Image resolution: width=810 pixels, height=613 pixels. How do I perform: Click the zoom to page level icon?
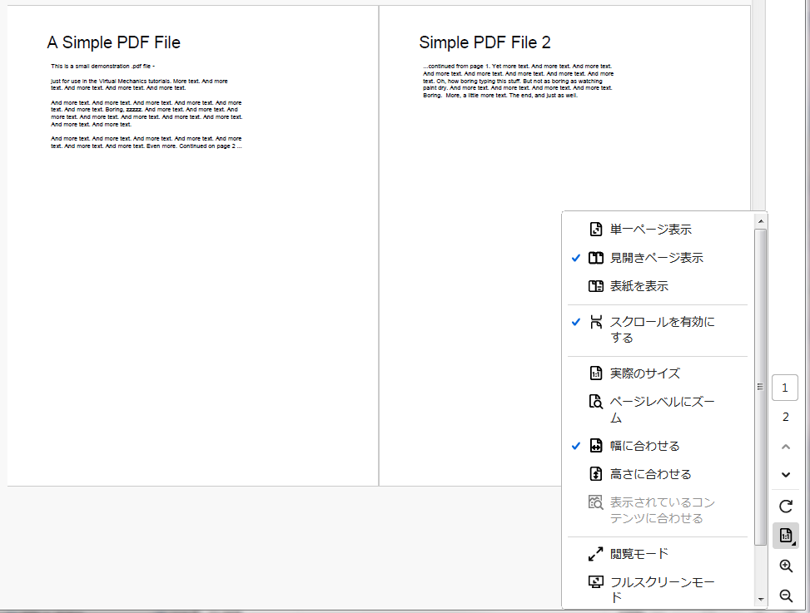[595, 402]
